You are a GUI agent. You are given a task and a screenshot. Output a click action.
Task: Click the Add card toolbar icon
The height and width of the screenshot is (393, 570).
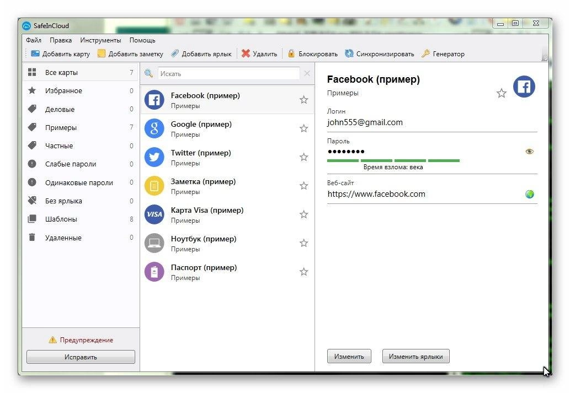click(35, 53)
